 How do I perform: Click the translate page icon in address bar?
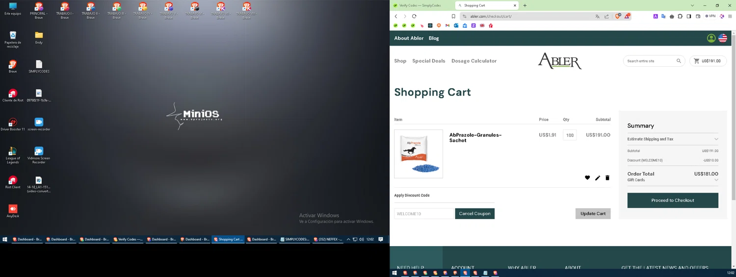point(597,16)
